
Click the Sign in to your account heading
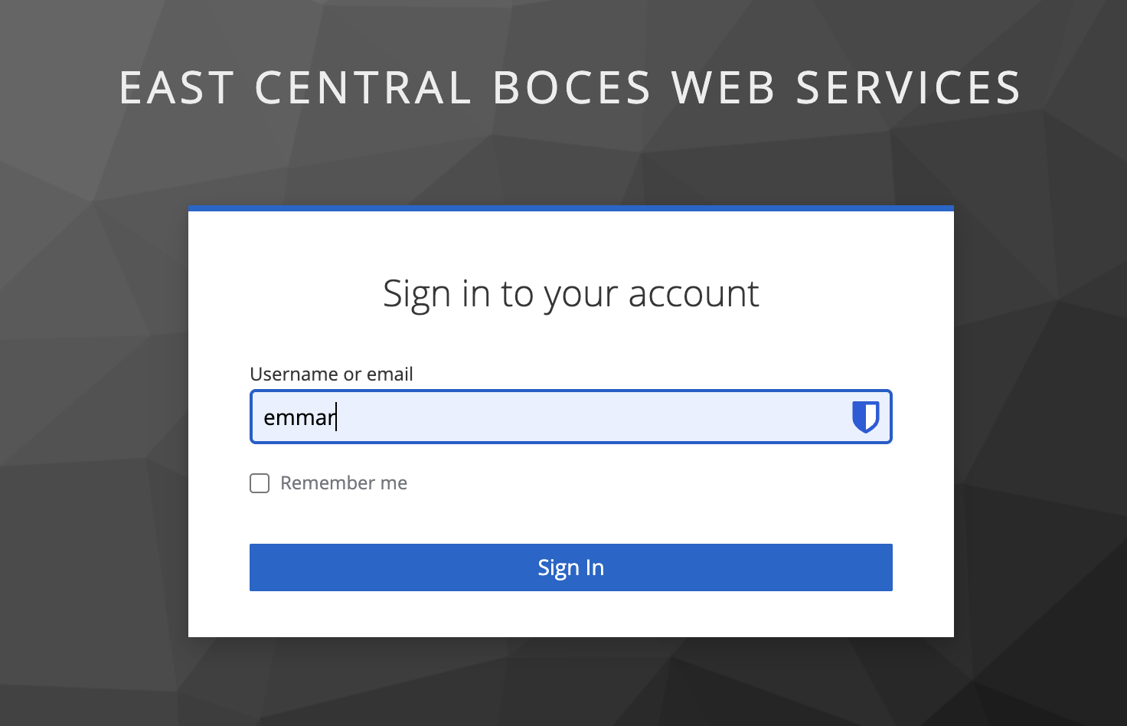(x=570, y=293)
